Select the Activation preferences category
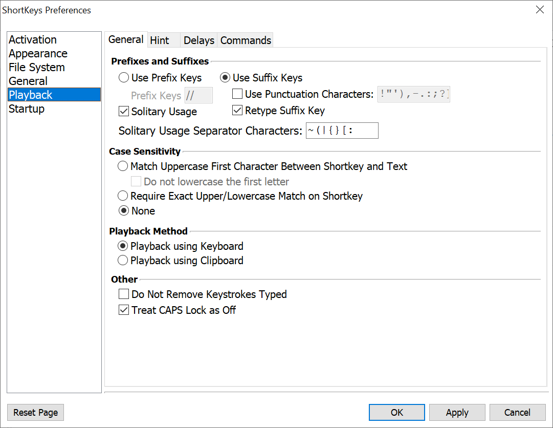Image resolution: width=553 pixels, height=428 pixels. [33, 40]
